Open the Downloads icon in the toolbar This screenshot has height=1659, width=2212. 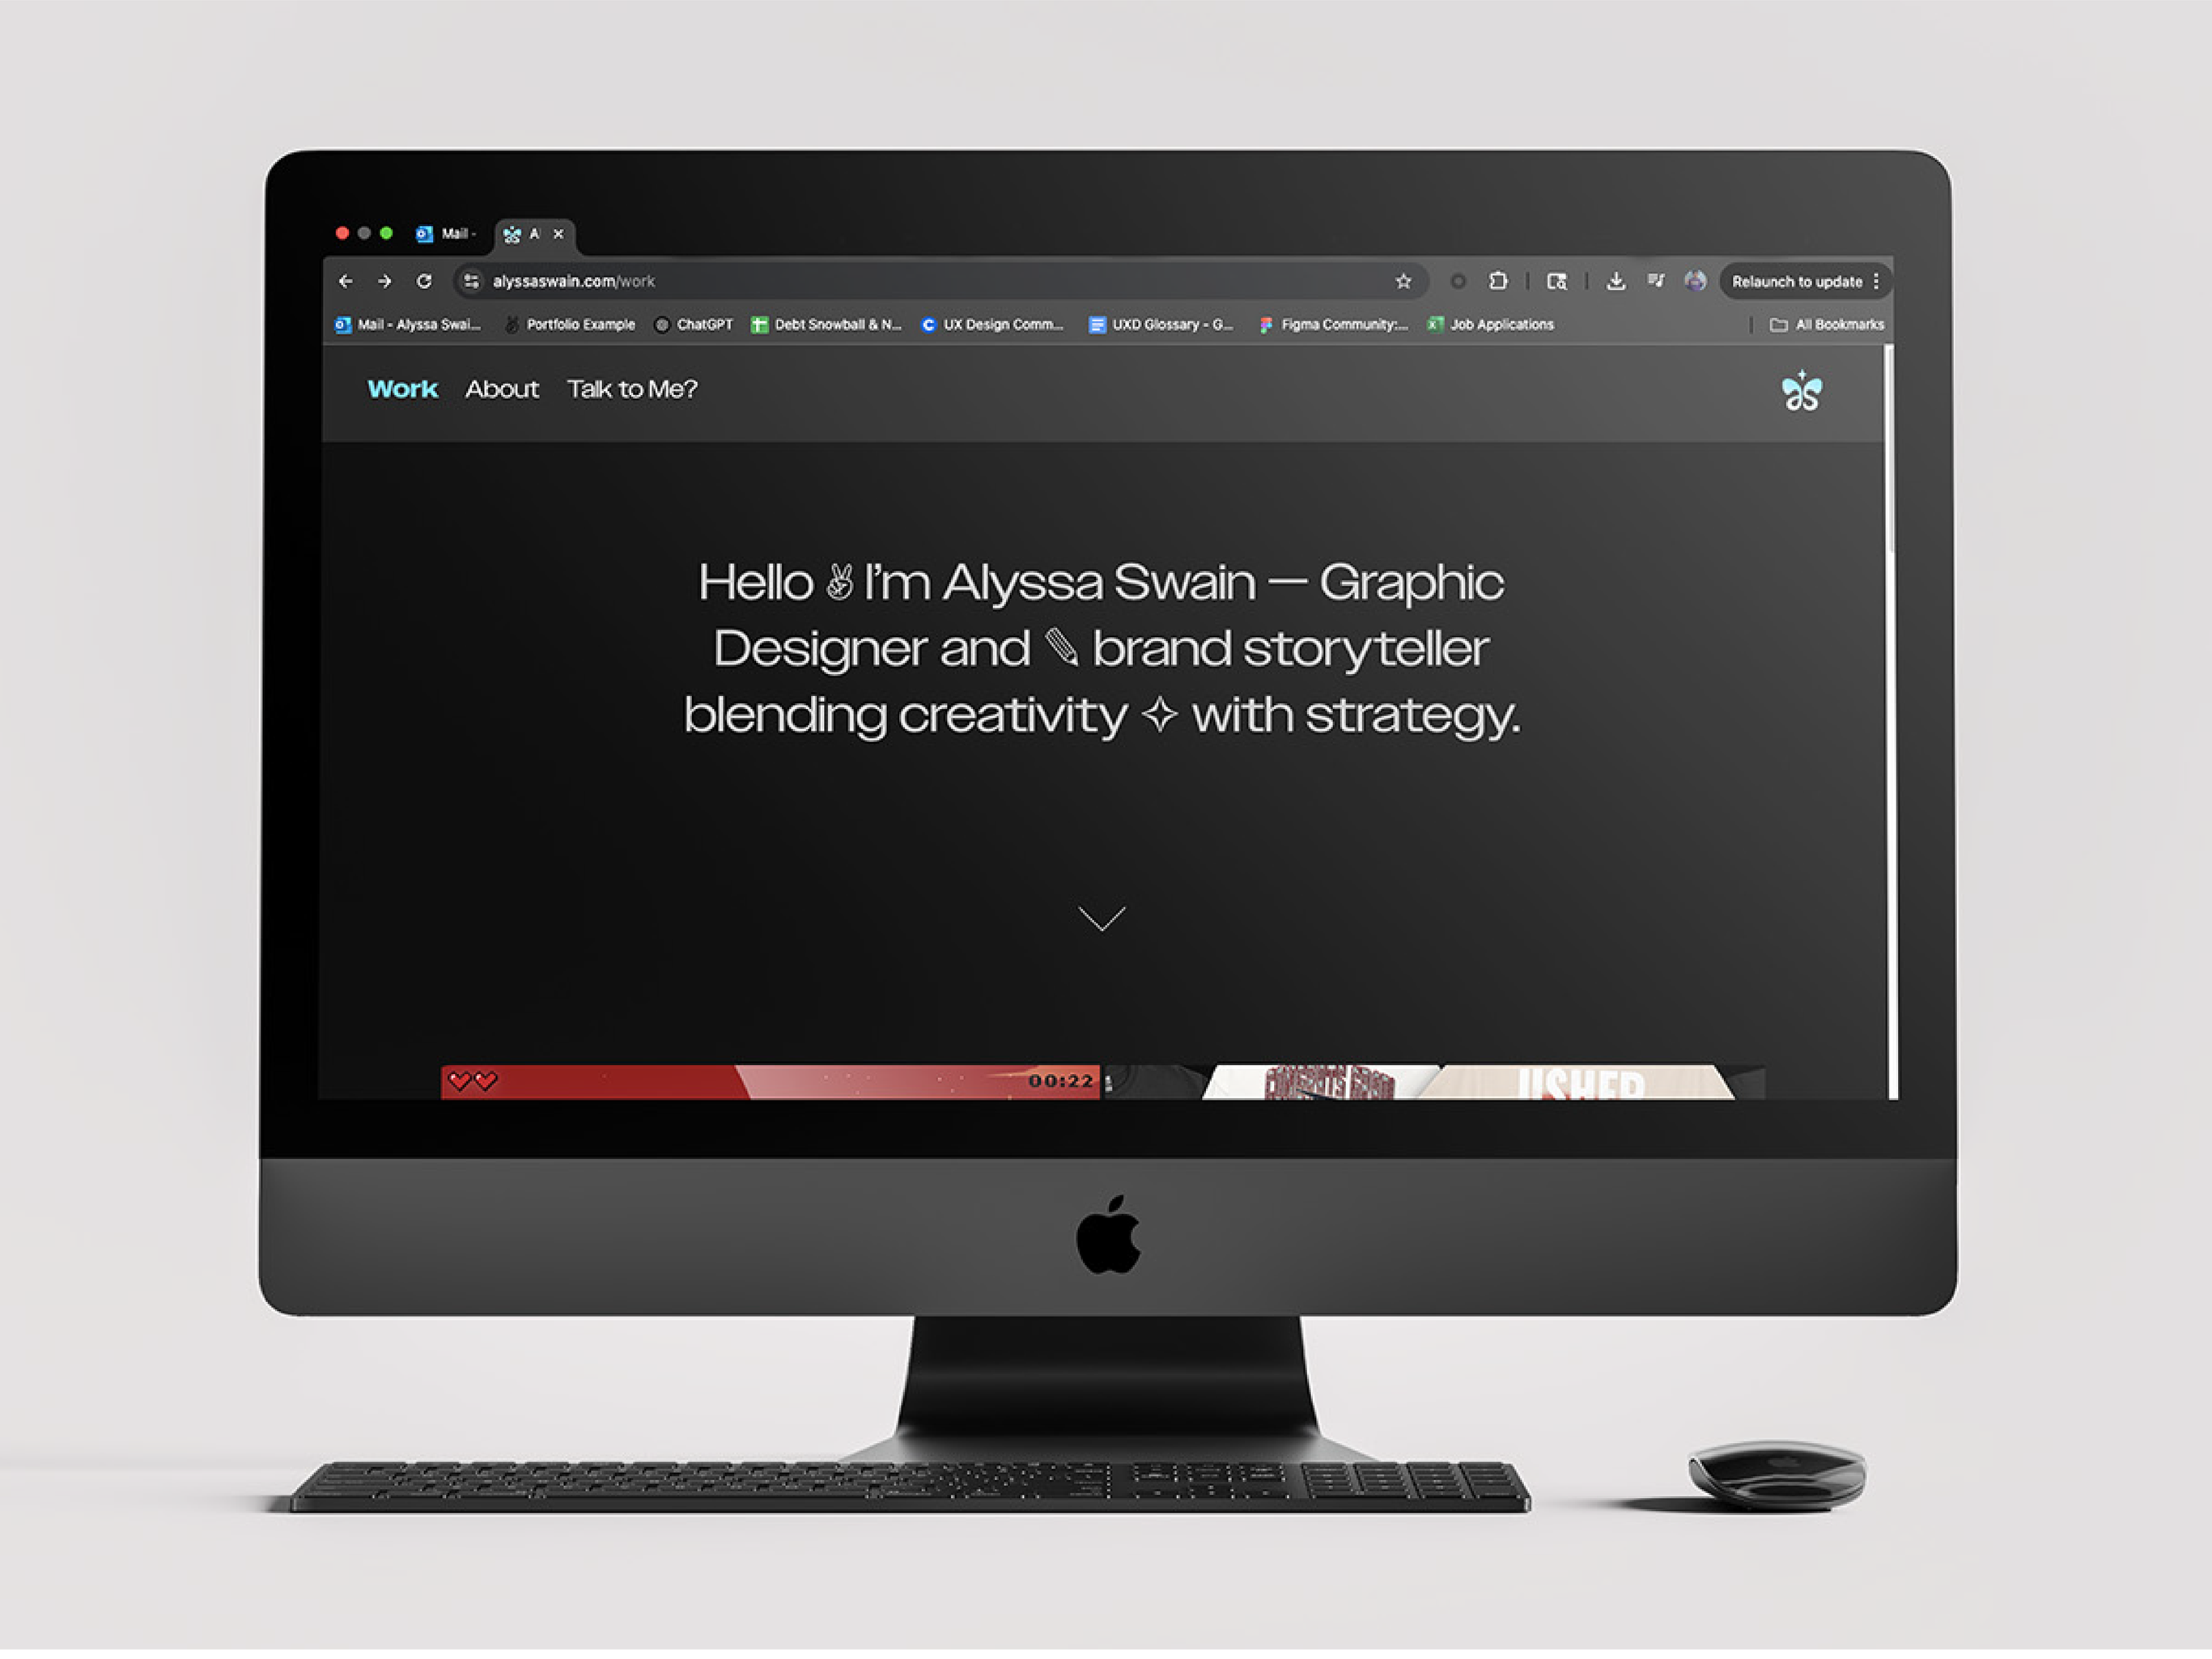[1615, 282]
